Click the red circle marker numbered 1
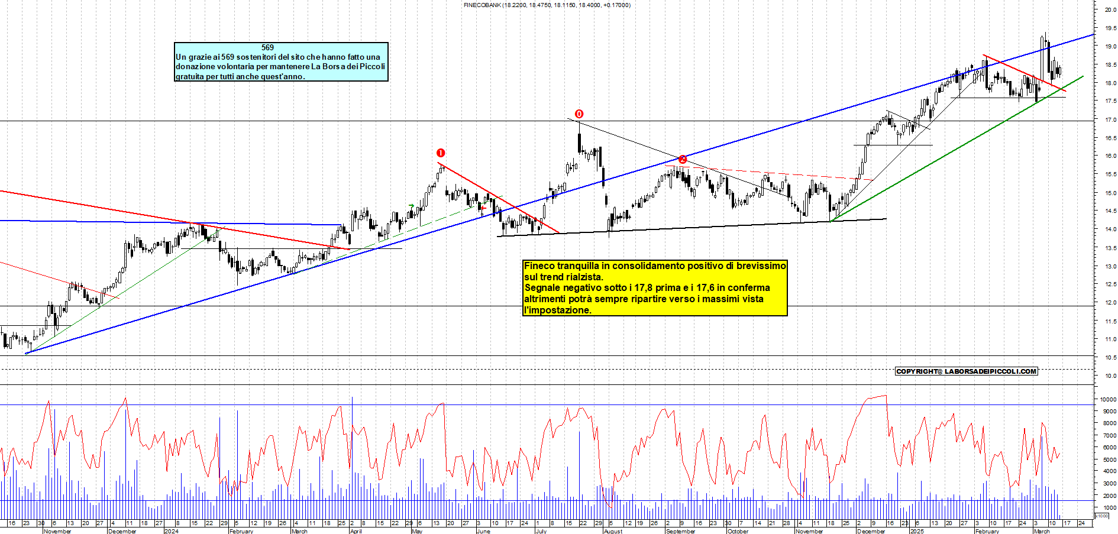 [440, 153]
